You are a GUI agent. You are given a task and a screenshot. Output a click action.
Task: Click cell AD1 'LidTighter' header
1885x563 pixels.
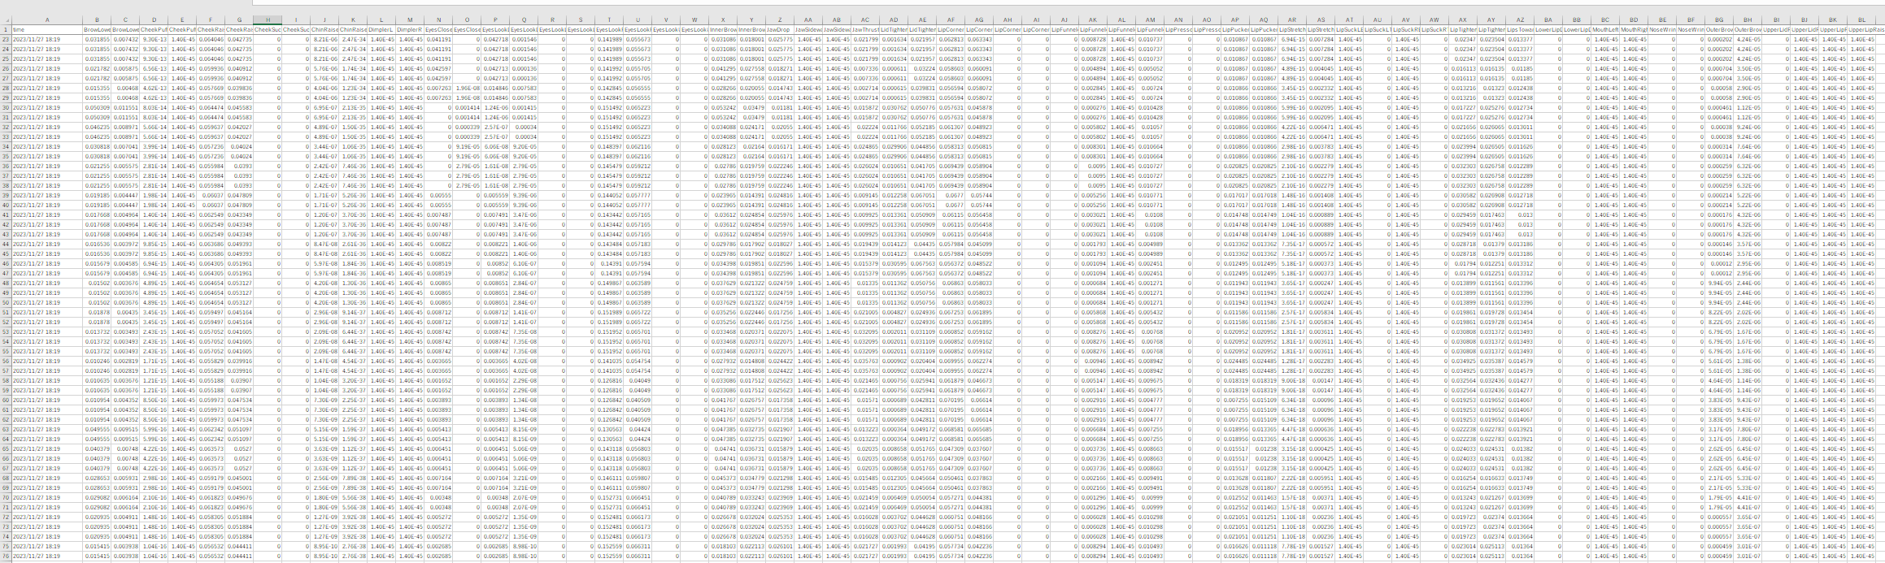click(894, 29)
